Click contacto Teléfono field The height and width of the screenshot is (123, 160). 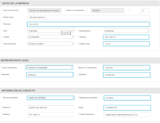pyautogui.click(x=50, y=115)
